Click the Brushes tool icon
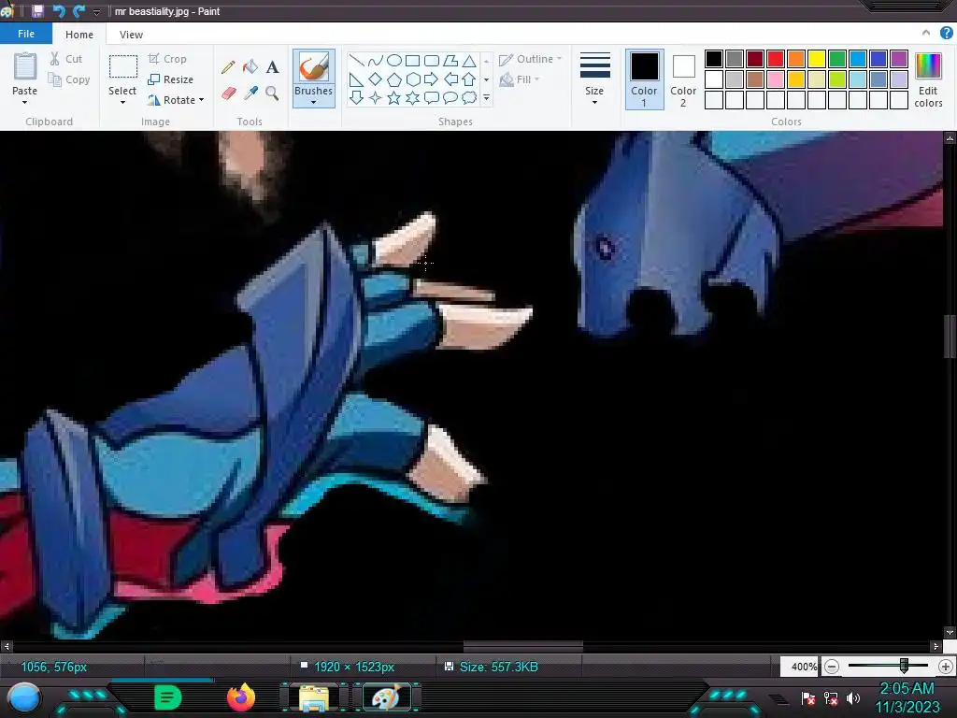The width and height of the screenshot is (957, 718). coord(314,66)
